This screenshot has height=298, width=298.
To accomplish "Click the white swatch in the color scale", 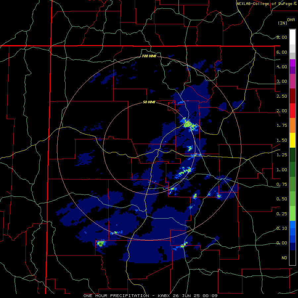I will [292, 37].
